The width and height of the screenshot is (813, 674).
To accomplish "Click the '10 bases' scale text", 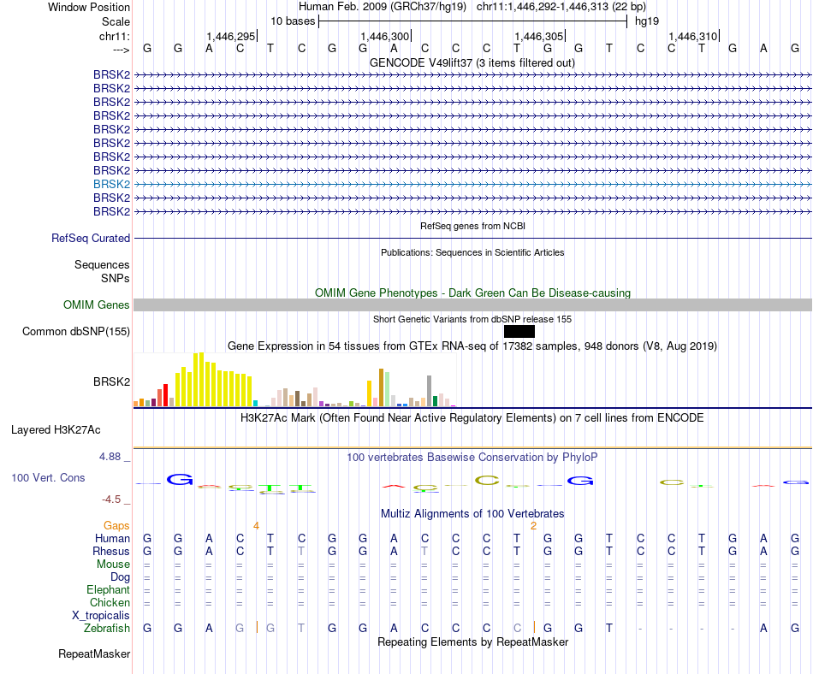I will click(293, 21).
